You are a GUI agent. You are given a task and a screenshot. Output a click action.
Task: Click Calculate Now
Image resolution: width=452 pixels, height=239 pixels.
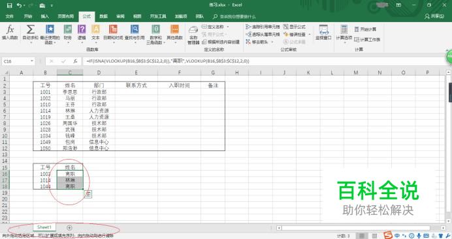pos(365,29)
